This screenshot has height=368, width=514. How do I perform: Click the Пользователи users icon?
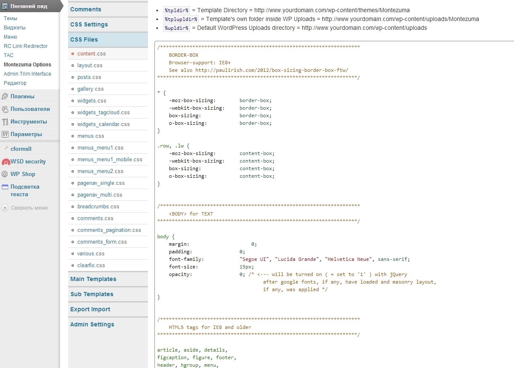tap(5, 109)
